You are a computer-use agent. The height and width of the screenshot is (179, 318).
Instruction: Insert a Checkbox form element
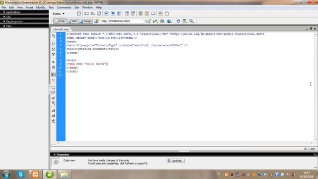coord(106,13)
